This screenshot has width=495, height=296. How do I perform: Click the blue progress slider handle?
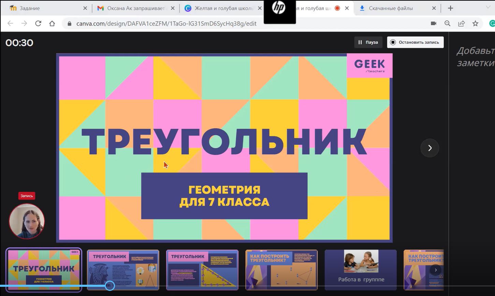110,286
